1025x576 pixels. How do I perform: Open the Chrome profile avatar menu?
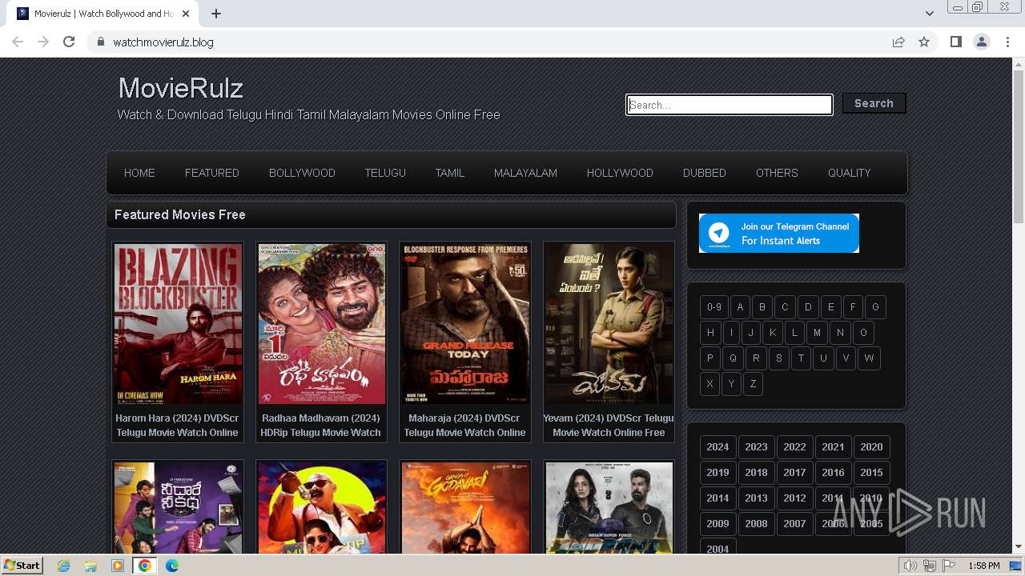coord(982,42)
